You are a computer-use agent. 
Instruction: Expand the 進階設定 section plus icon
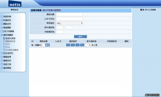click(x=2, y=61)
